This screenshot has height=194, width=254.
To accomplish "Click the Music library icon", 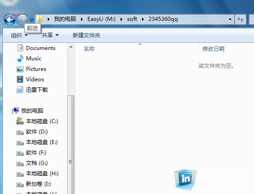I will [x=20, y=58].
